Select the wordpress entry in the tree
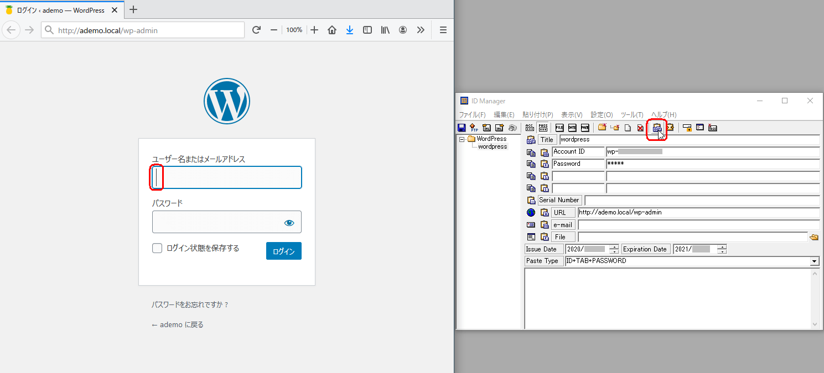This screenshot has height=373, width=824. [x=493, y=146]
